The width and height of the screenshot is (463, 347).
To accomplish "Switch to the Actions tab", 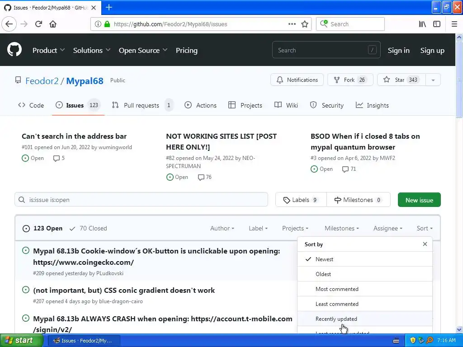I will (x=200, y=105).
